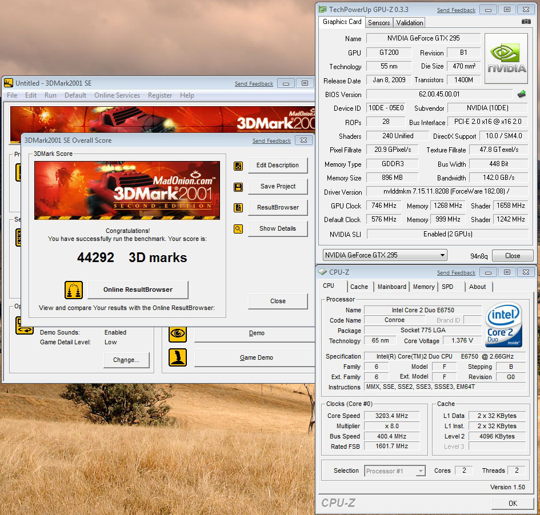Open the File menu in 3DMark2001
The height and width of the screenshot is (515, 540).
click(x=12, y=95)
